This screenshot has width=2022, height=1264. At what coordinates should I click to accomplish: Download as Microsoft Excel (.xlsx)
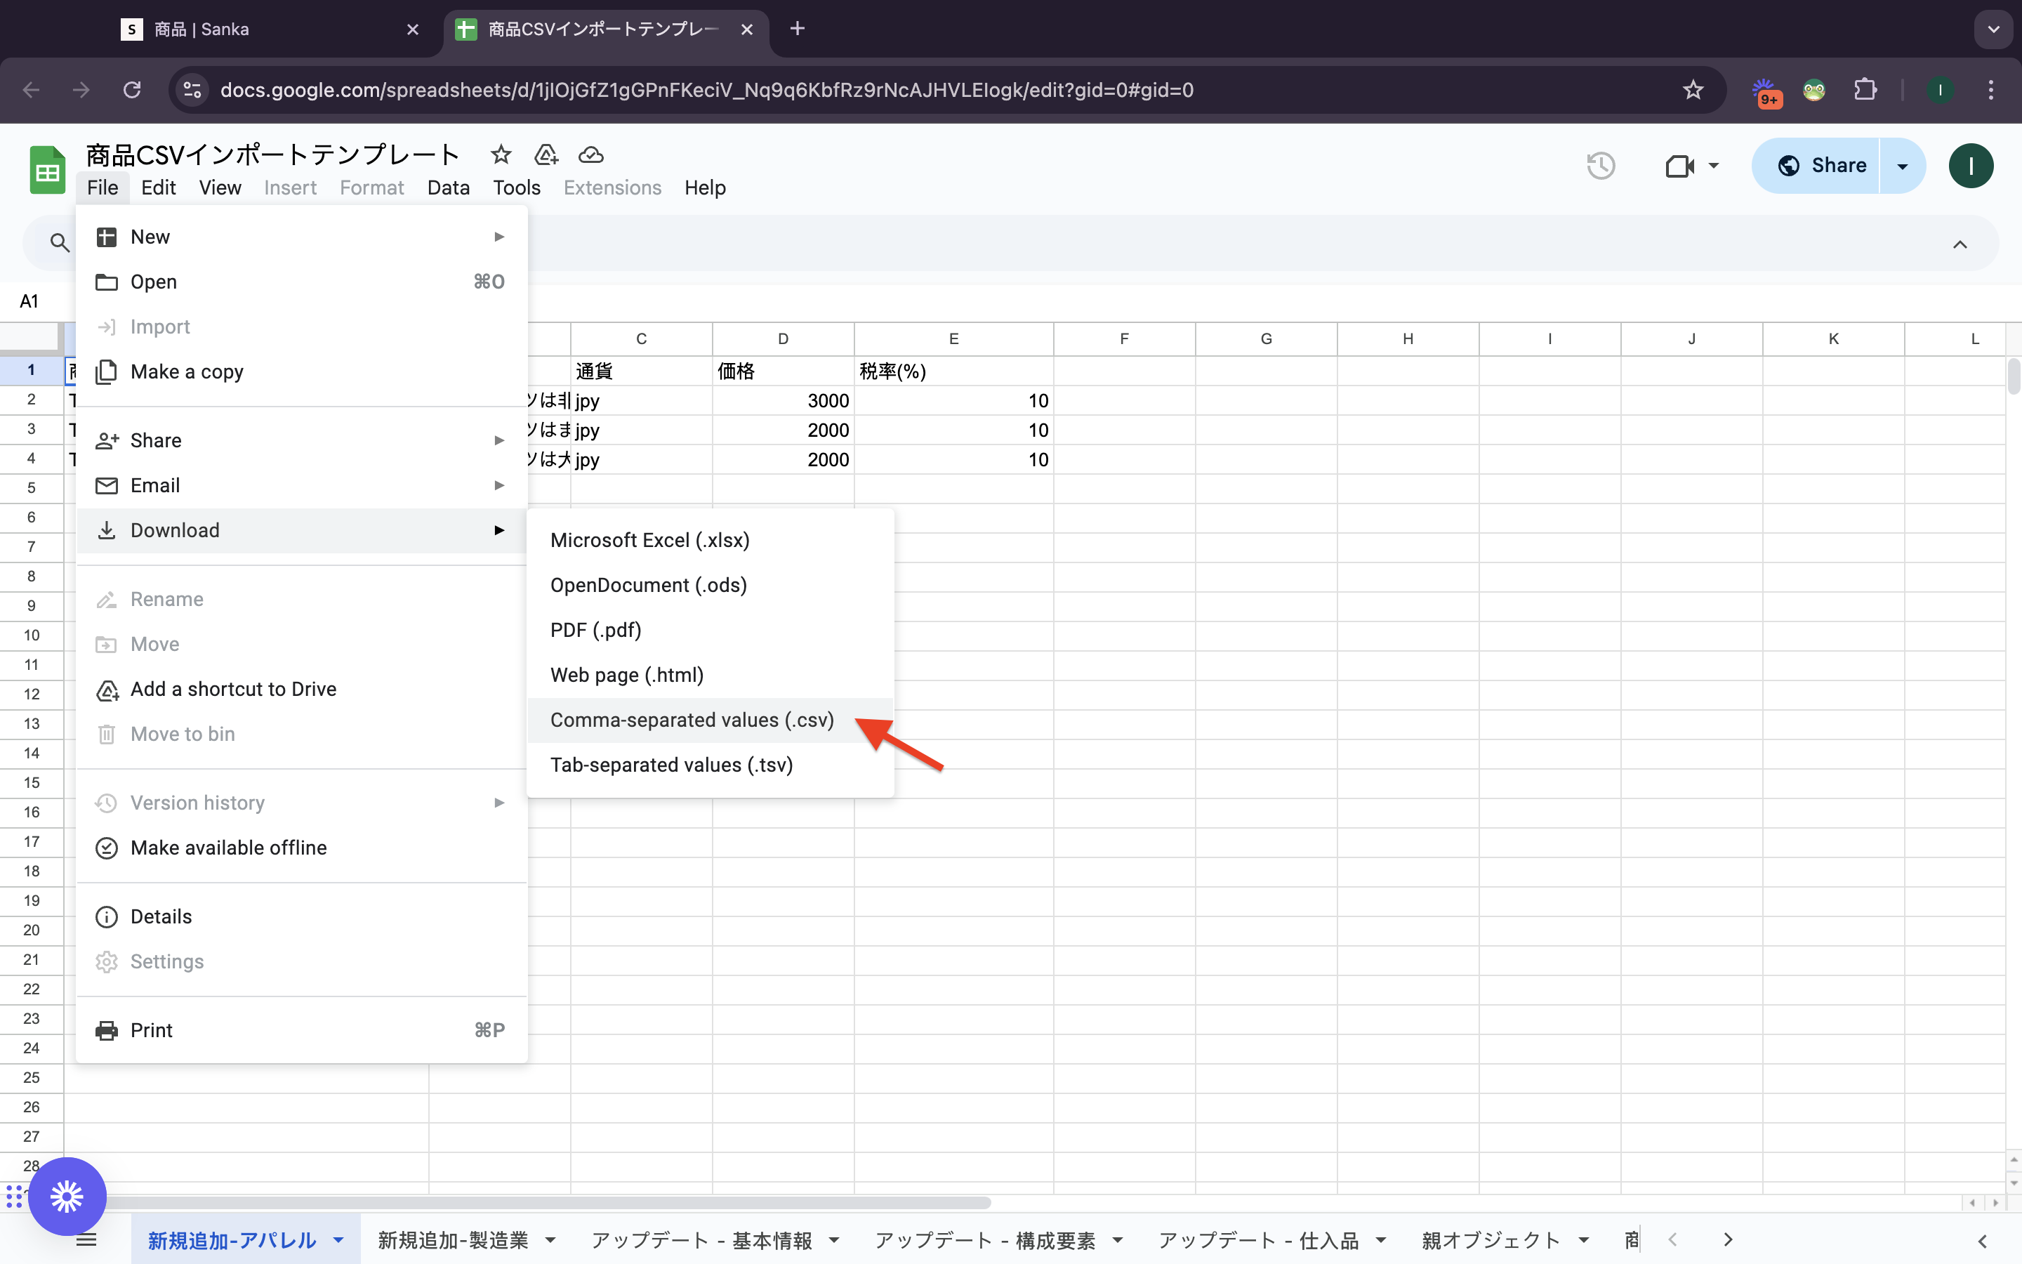(x=649, y=540)
